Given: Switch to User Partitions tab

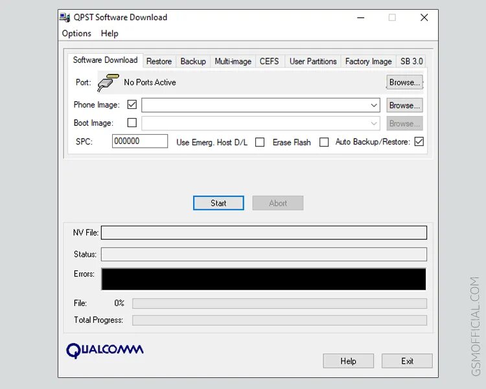Looking at the screenshot, I should (313, 61).
